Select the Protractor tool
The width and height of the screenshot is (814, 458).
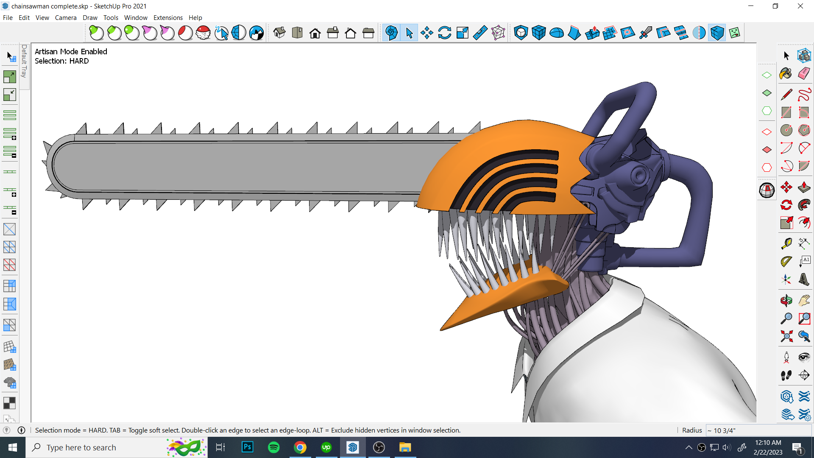point(786,261)
